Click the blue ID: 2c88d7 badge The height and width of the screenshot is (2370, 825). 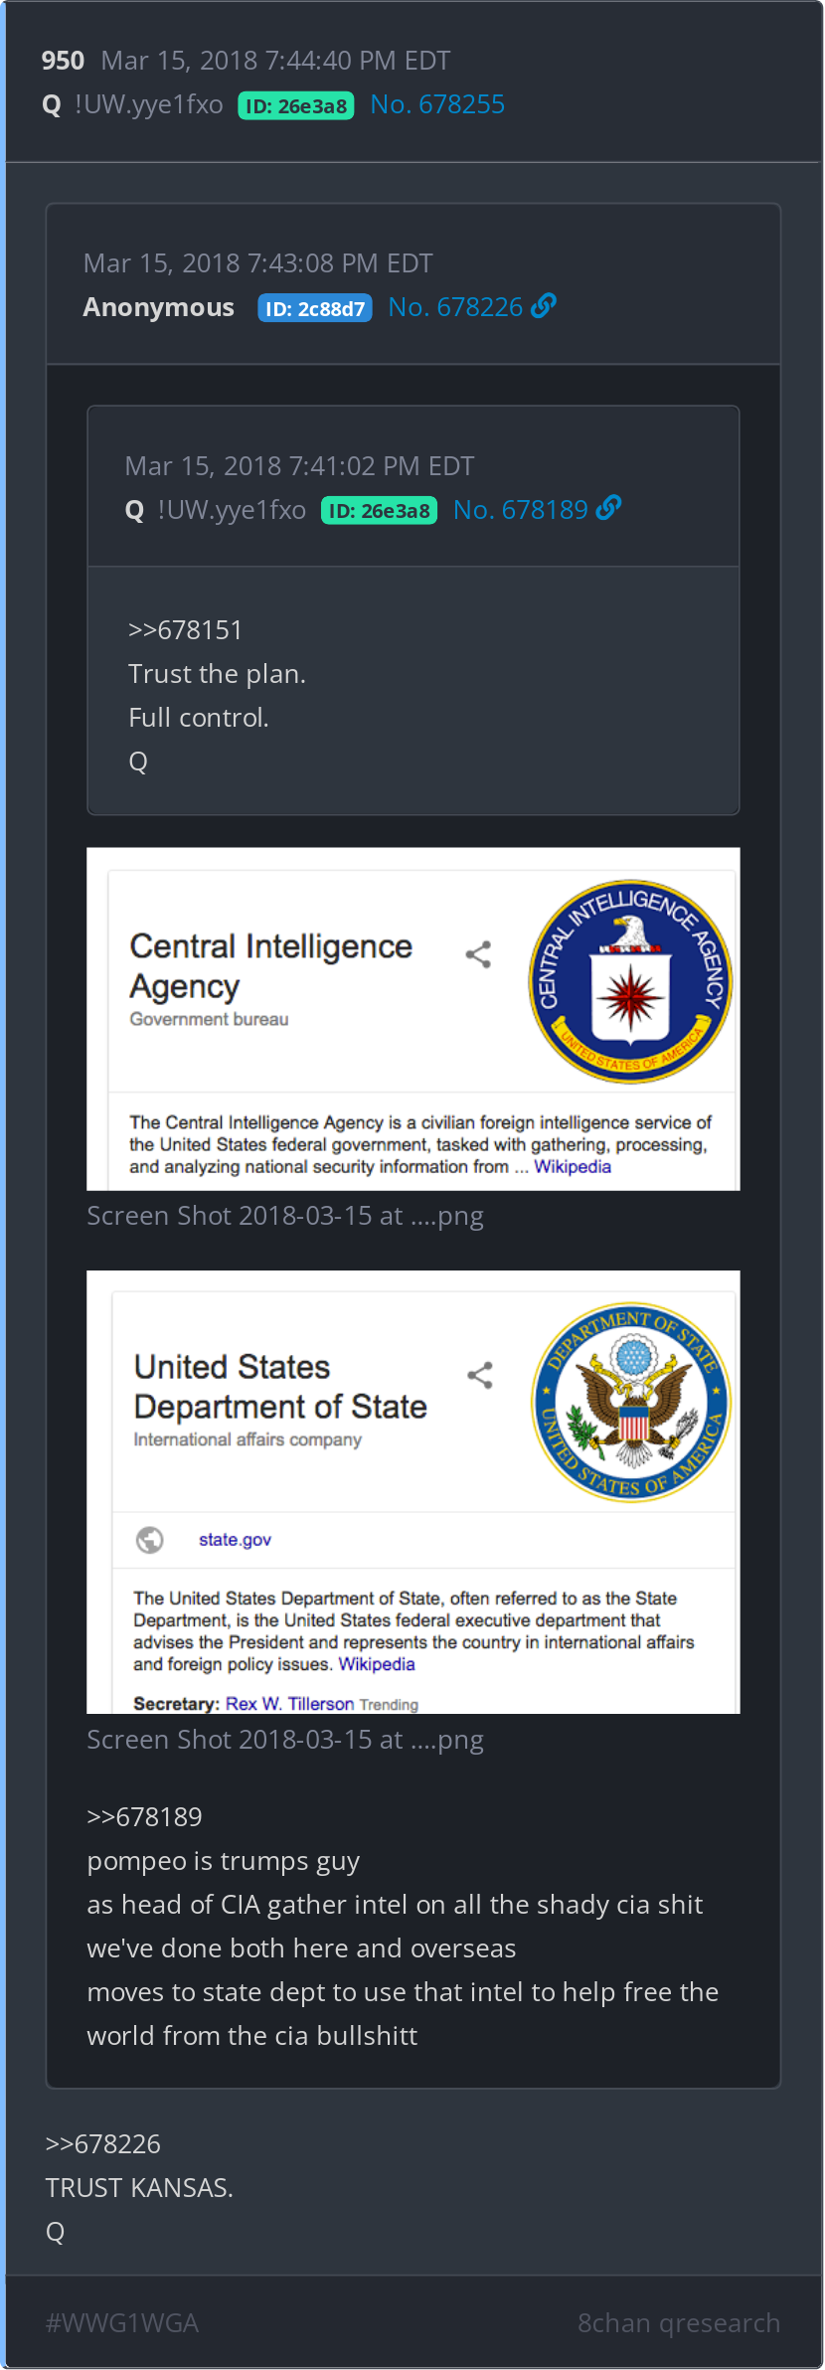tap(315, 308)
